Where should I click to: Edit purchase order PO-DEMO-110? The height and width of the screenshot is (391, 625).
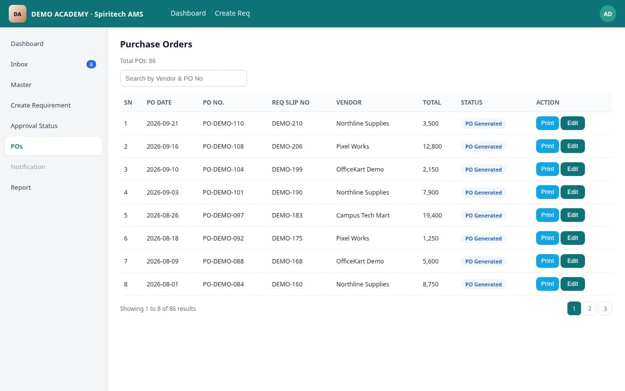573,123
